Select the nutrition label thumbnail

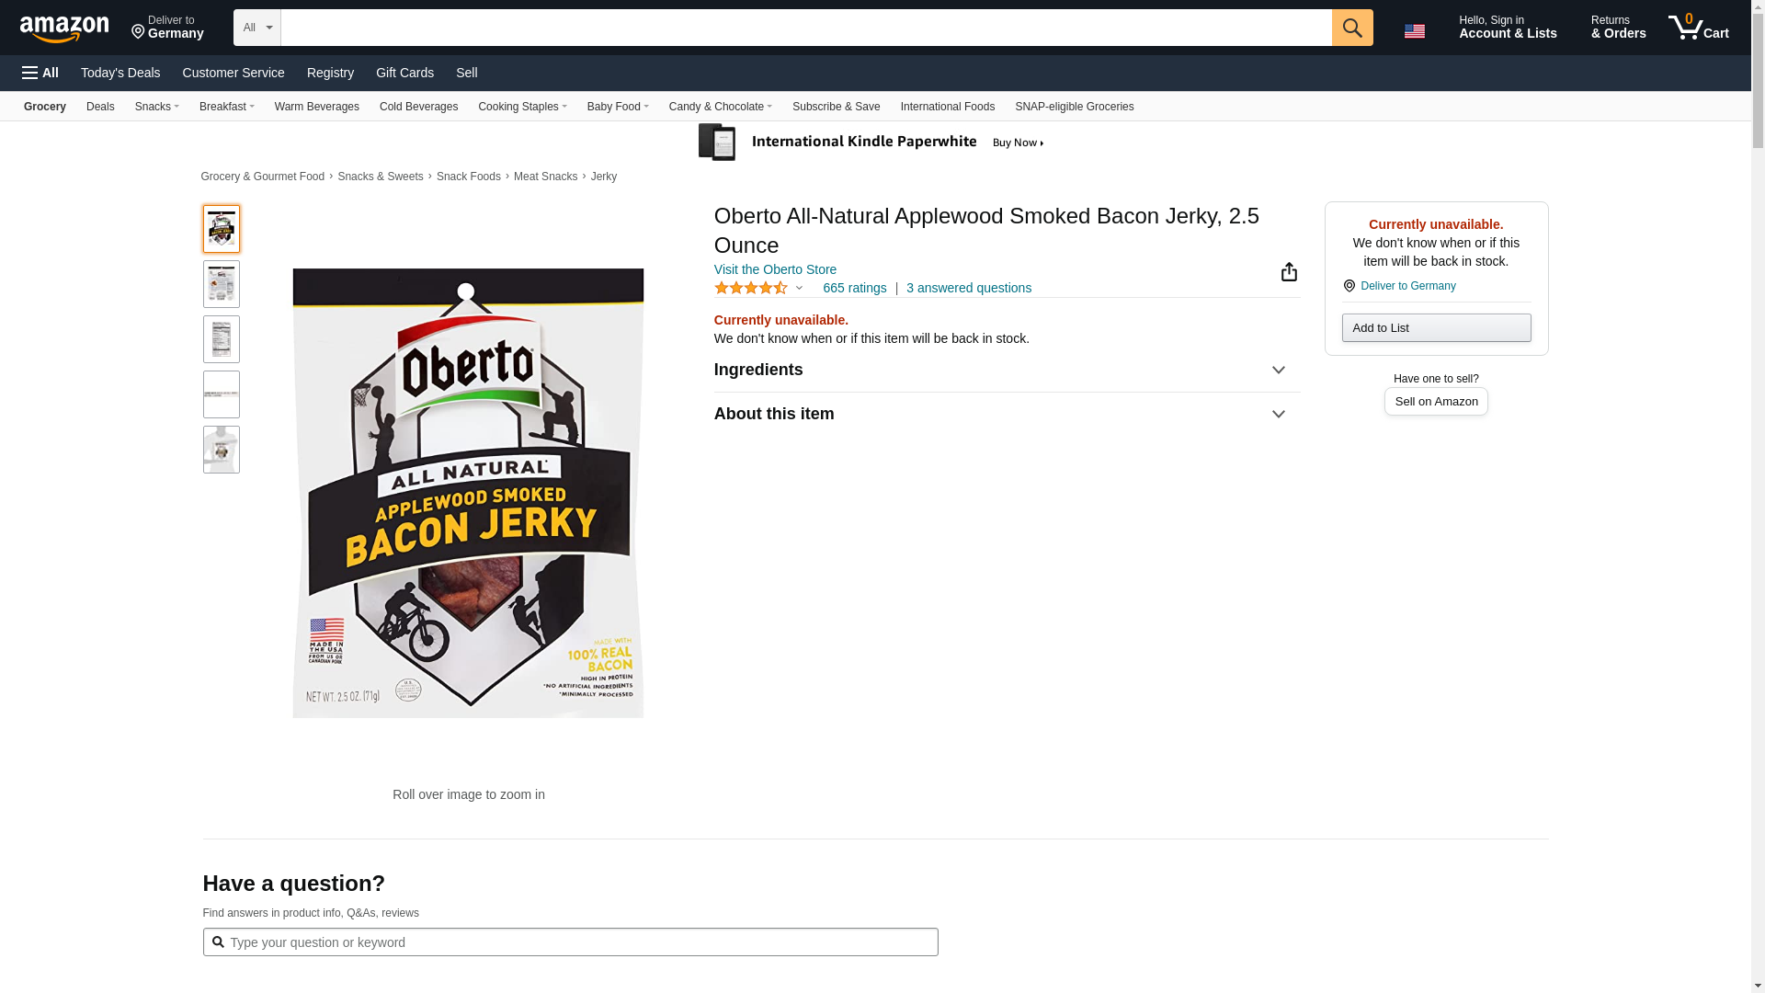coord(222,339)
